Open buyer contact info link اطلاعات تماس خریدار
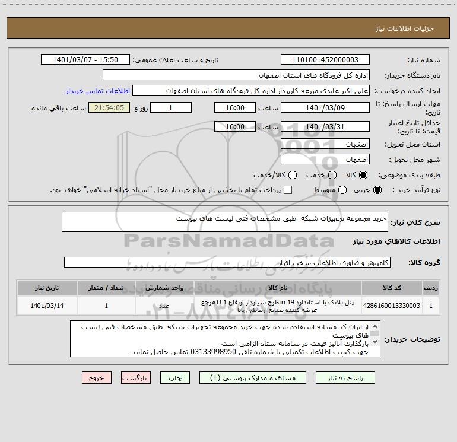457x442 pixels. (x=98, y=91)
